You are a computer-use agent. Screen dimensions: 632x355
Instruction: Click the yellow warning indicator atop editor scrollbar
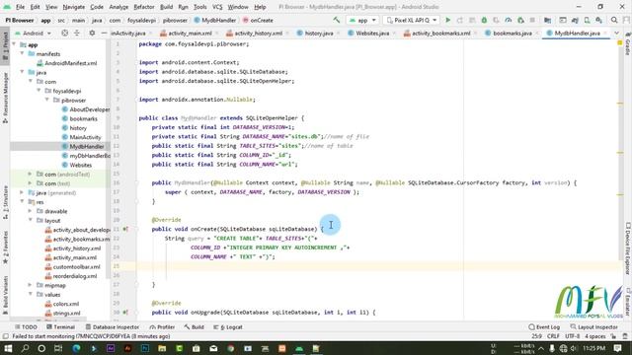point(620,42)
